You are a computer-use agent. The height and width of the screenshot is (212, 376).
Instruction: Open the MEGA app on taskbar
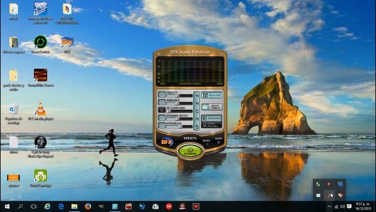pyautogui.click(x=169, y=207)
